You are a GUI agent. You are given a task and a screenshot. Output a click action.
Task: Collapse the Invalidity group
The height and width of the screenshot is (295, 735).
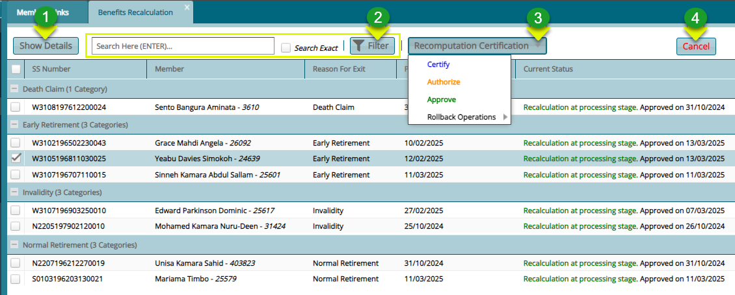pos(14,193)
